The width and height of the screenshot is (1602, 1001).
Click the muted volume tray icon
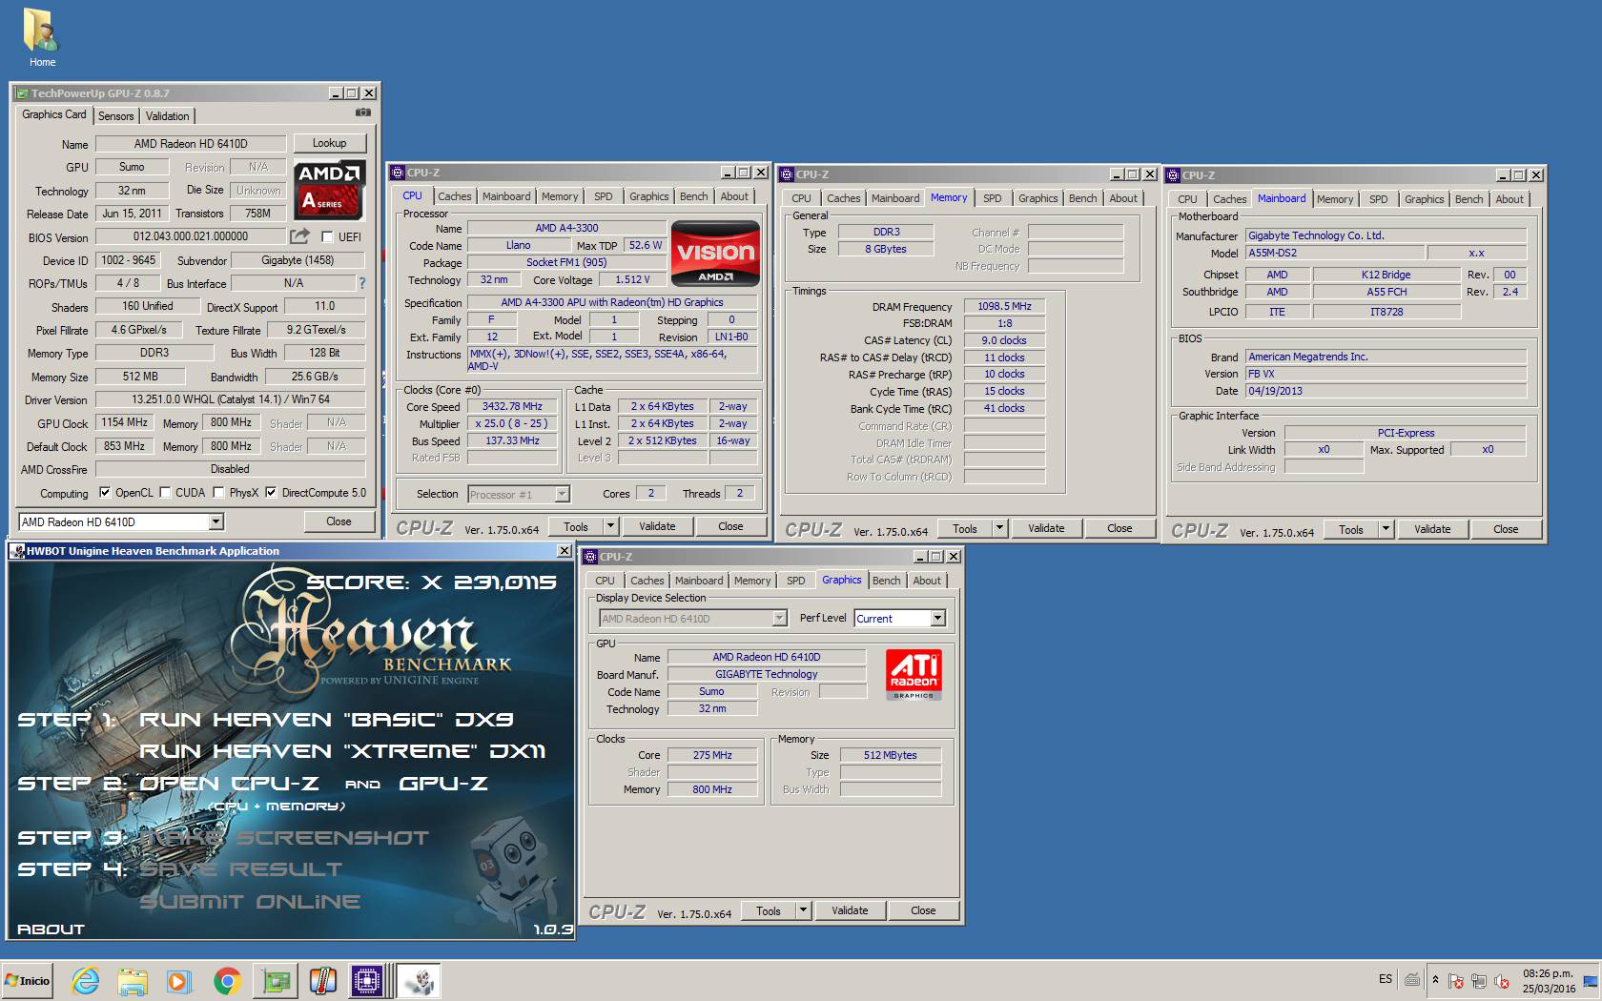pyautogui.click(x=1502, y=980)
